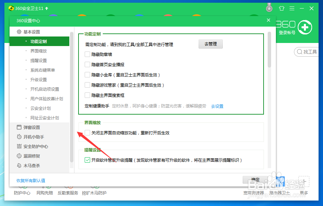Screen dimensions: 323x206
Task: Close the 360设置中心 dialog
Action: point(268,20)
